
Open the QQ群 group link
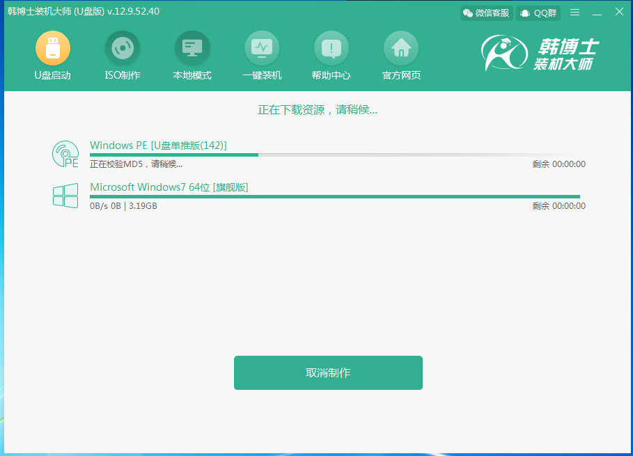538,13
